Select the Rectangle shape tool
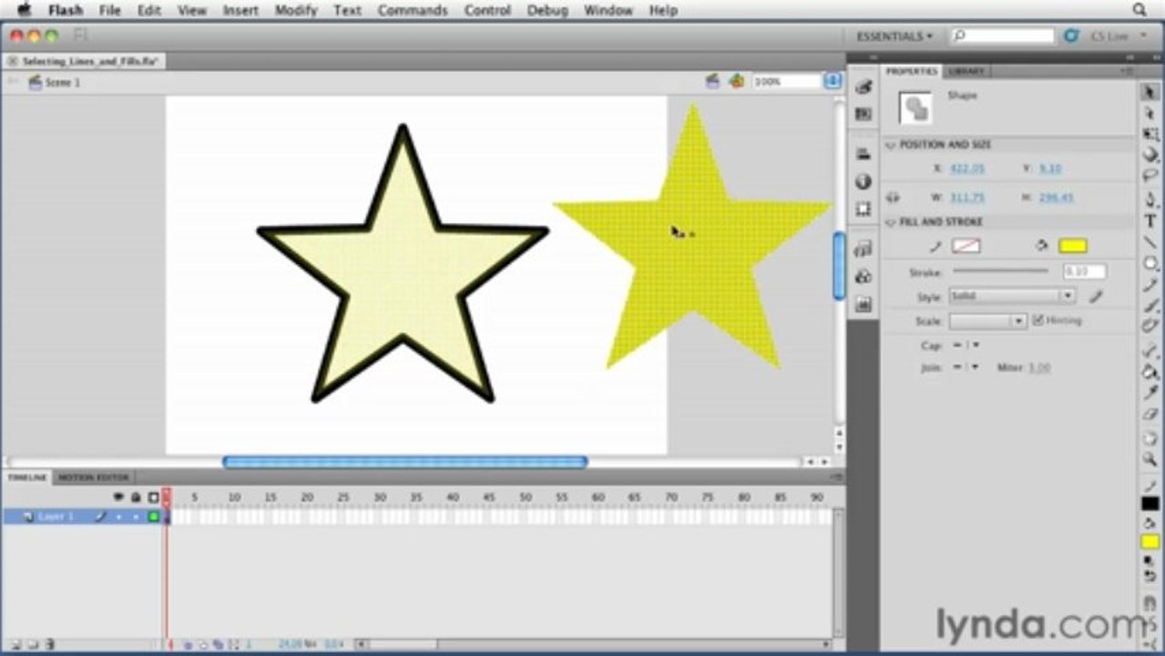The width and height of the screenshot is (1165, 656). [1150, 263]
